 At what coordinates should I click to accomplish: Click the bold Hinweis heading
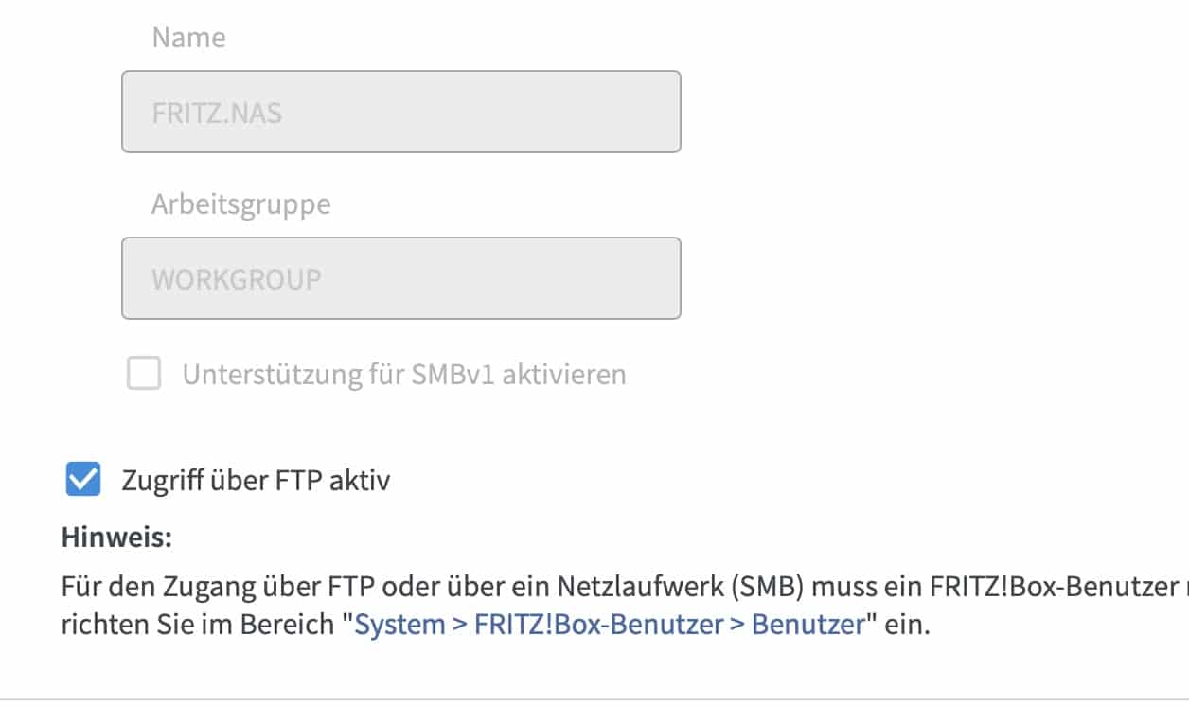116,538
